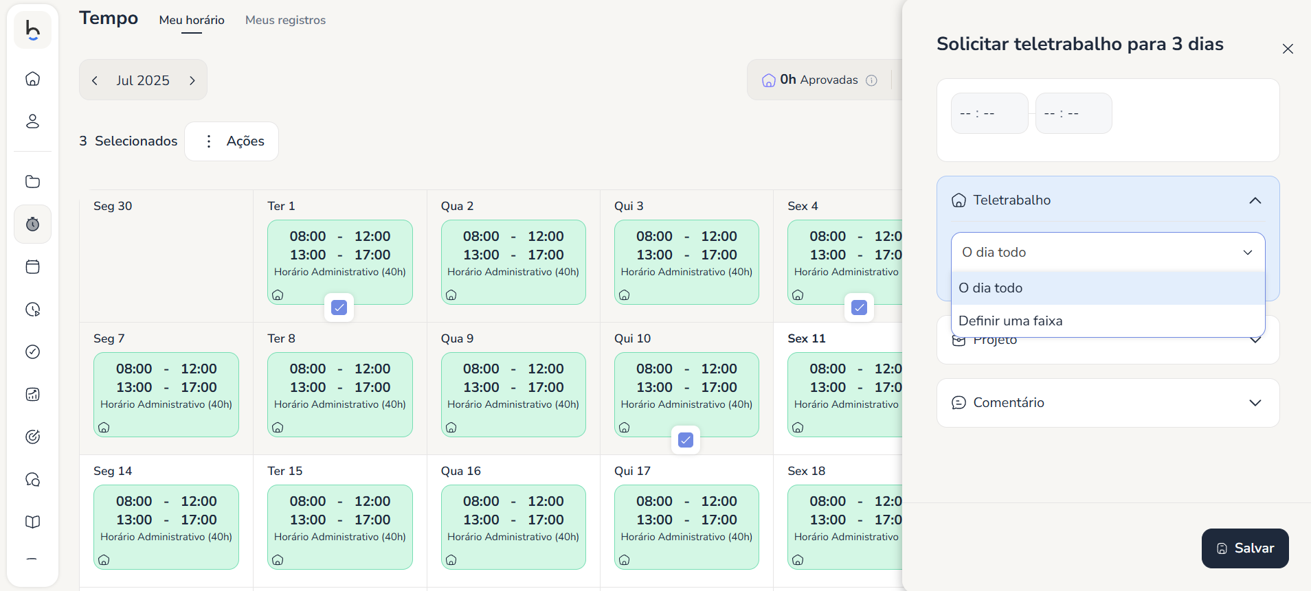This screenshot has height=591, width=1311.
Task: Uncheck the Qui 10 selection checkbox
Action: point(686,440)
